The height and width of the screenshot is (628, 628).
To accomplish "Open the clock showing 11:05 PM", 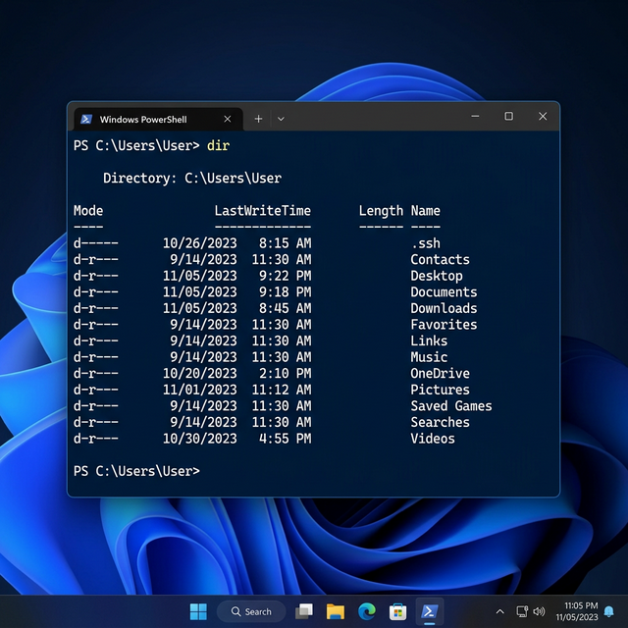I will tap(577, 611).
